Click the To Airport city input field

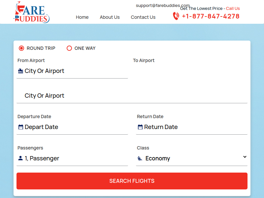click(132, 96)
